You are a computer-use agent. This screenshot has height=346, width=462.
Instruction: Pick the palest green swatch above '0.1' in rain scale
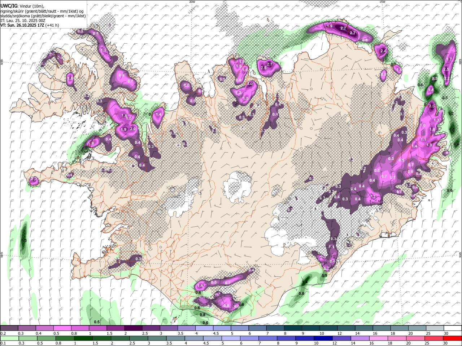coord(9,338)
